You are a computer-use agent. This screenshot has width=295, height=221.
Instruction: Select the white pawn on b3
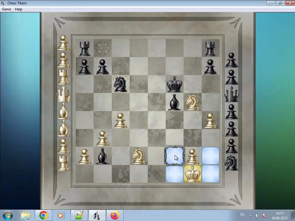(103, 138)
